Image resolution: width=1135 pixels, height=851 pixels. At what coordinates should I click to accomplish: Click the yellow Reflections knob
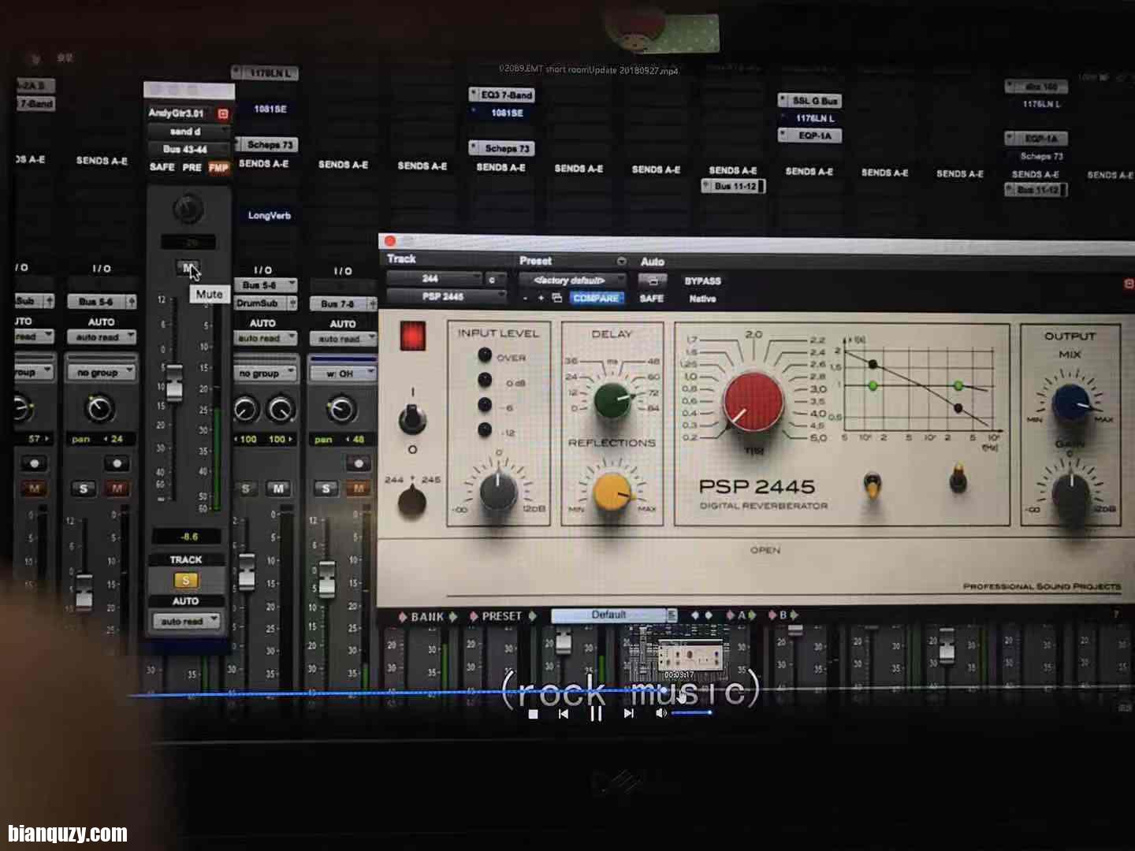click(612, 492)
